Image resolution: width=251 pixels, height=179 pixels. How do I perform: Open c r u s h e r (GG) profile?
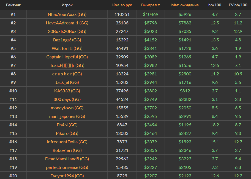coord(67,74)
